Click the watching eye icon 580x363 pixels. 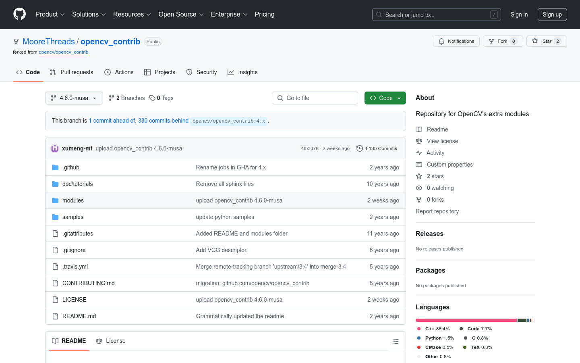pyautogui.click(x=419, y=188)
